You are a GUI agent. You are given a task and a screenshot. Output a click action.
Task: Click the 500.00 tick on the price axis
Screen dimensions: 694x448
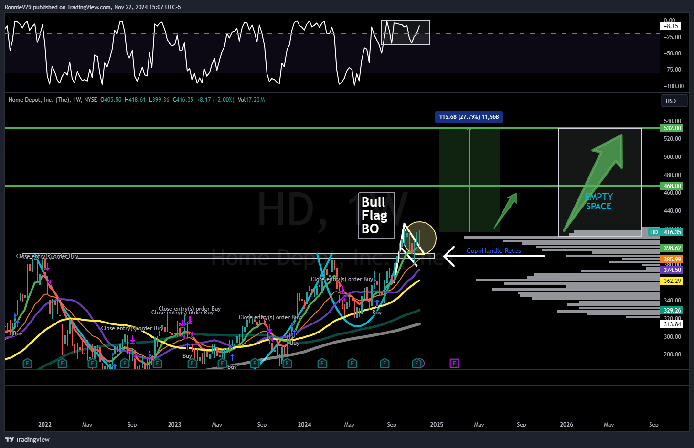coord(672,157)
